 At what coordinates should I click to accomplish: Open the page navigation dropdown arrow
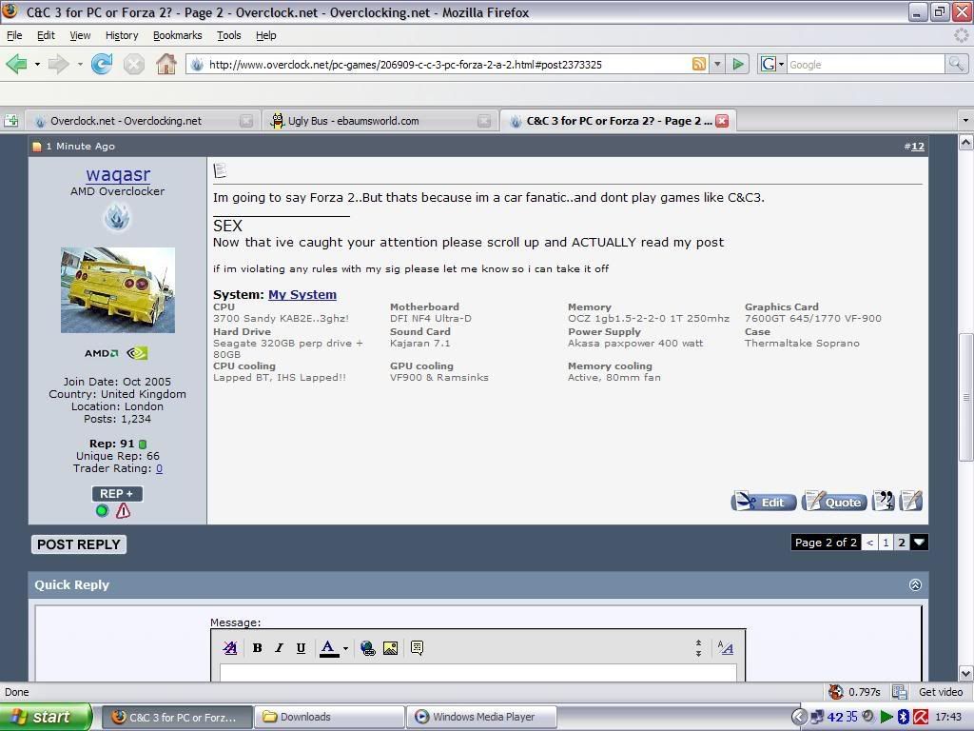point(920,542)
